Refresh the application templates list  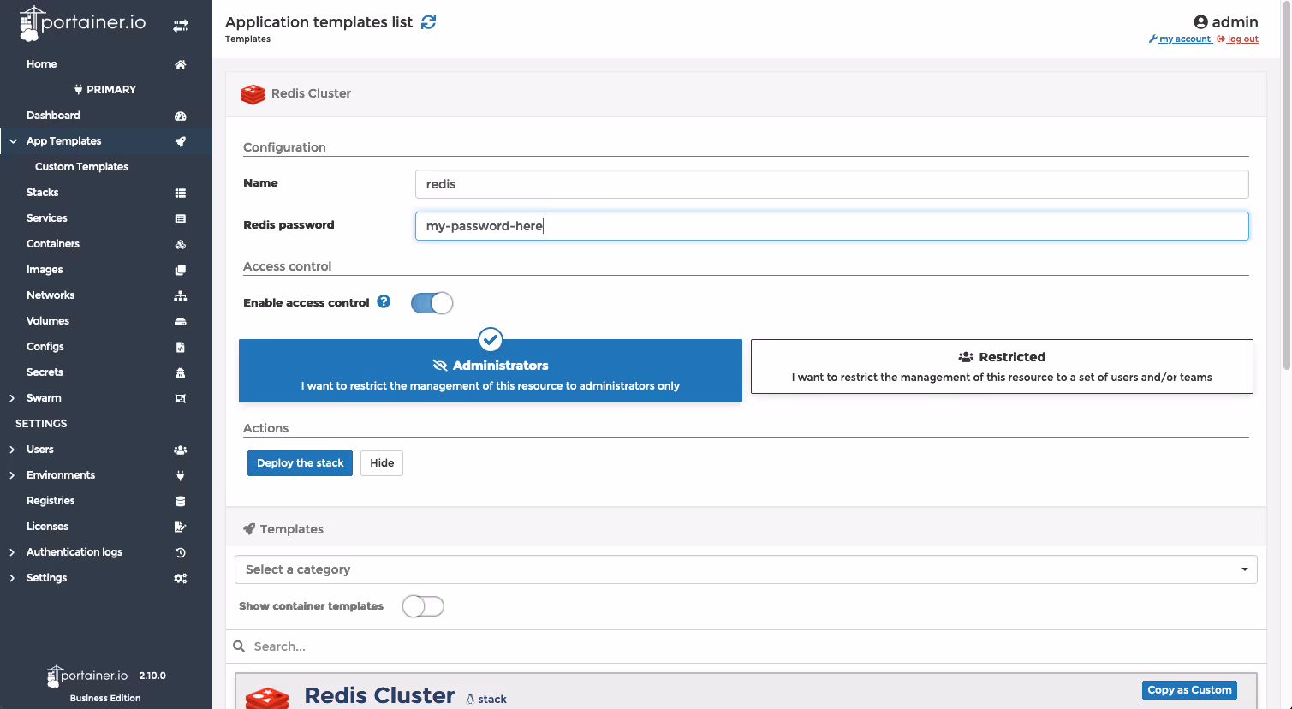429,22
